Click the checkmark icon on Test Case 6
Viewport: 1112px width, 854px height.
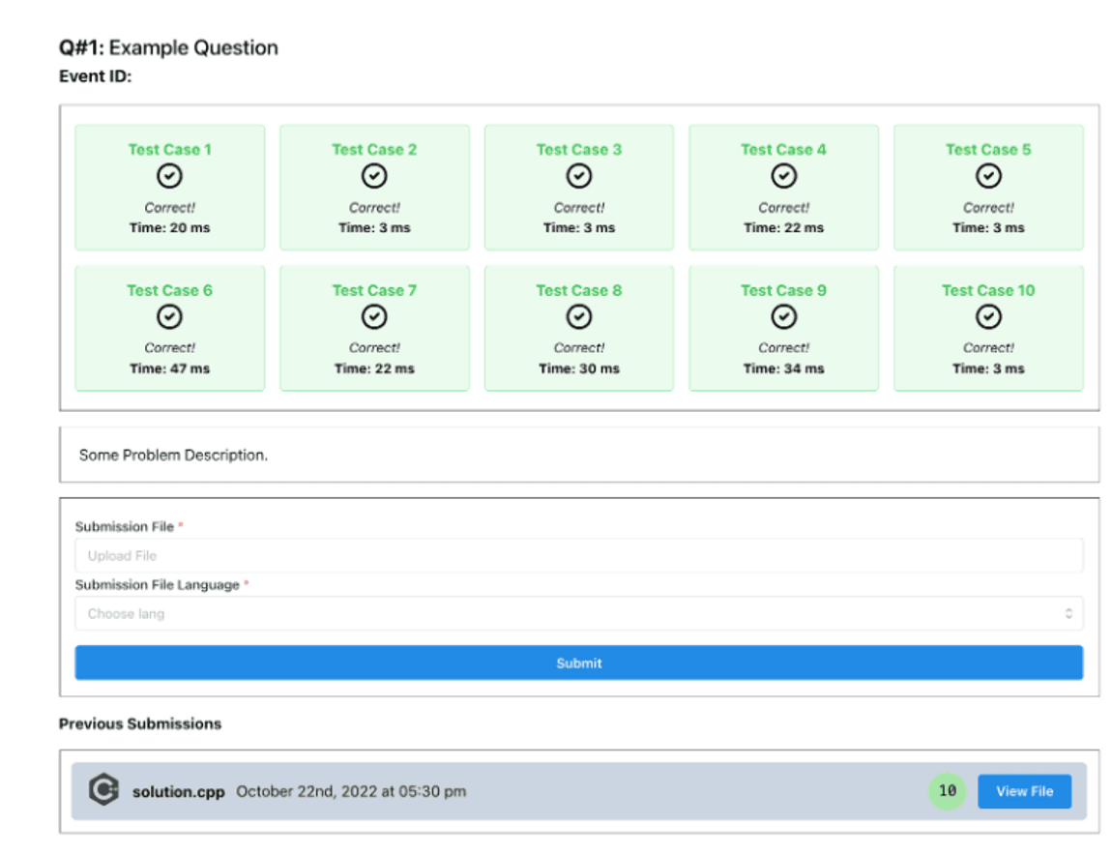pyautogui.click(x=169, y=316)
